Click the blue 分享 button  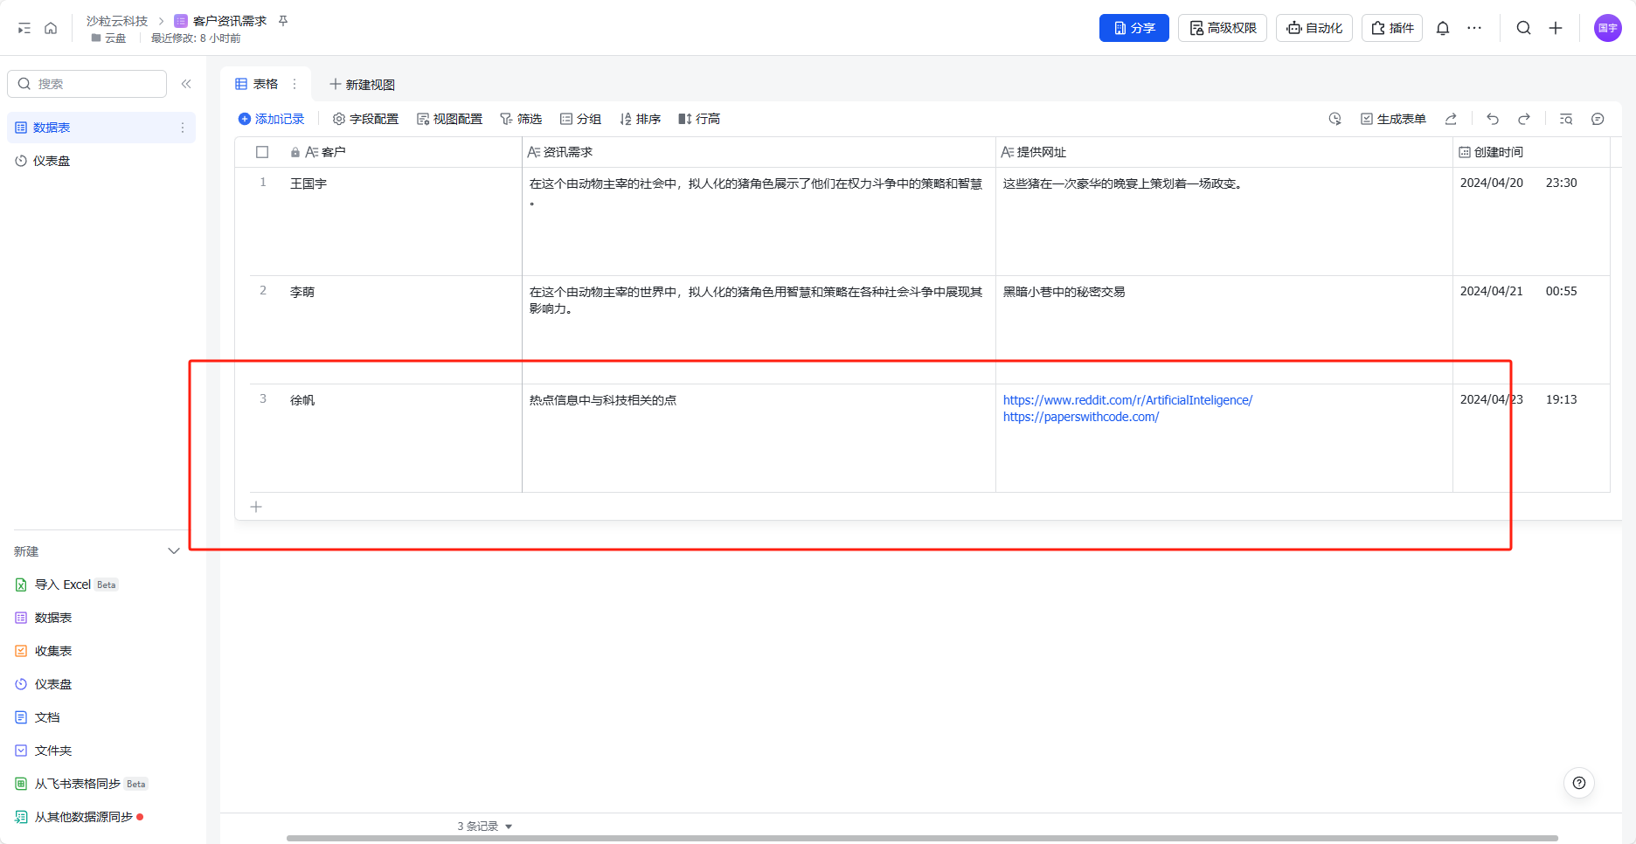point(1133,28)
